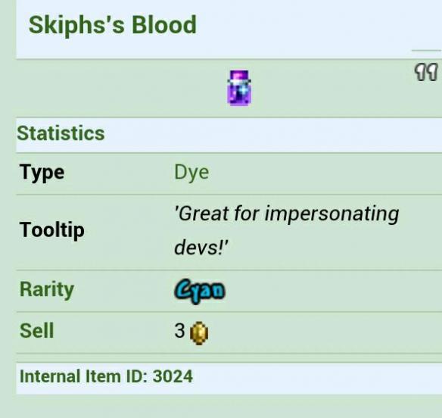The height and width of the screenshot is (418, 442).
Task: Click the word Internal in the footer
Action: click(x=50, y=376)
